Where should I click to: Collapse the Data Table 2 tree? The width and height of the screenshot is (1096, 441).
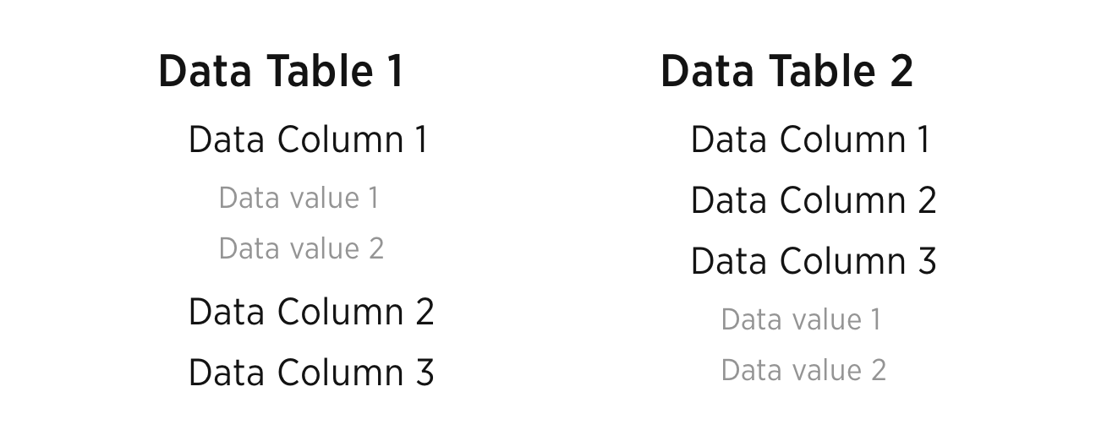(786, 71)
